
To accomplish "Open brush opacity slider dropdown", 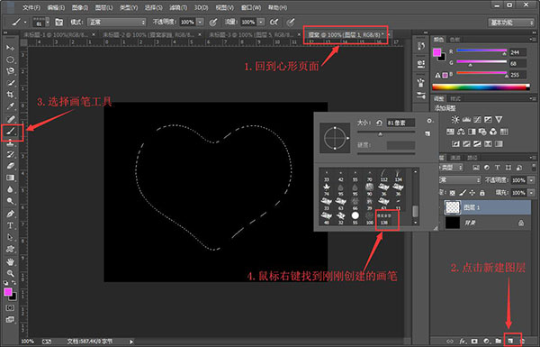I will (201, 22).
